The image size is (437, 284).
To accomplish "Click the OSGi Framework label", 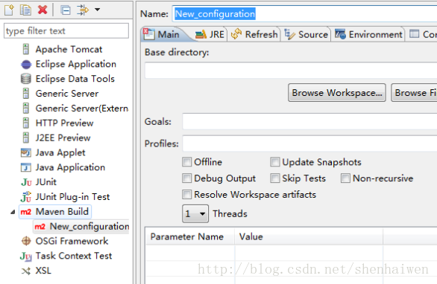I will pyautogui.click(x=72, y=241).
